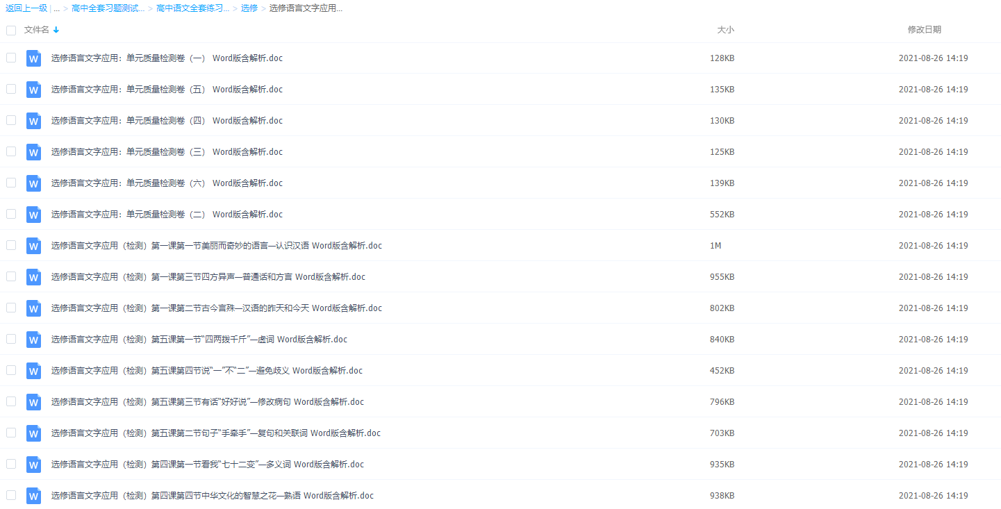Click Word icon of 第五课第三节 修改病句 document
This screenshot has height=509, width=1001.
pyautogui.click(x=33, y=402)
